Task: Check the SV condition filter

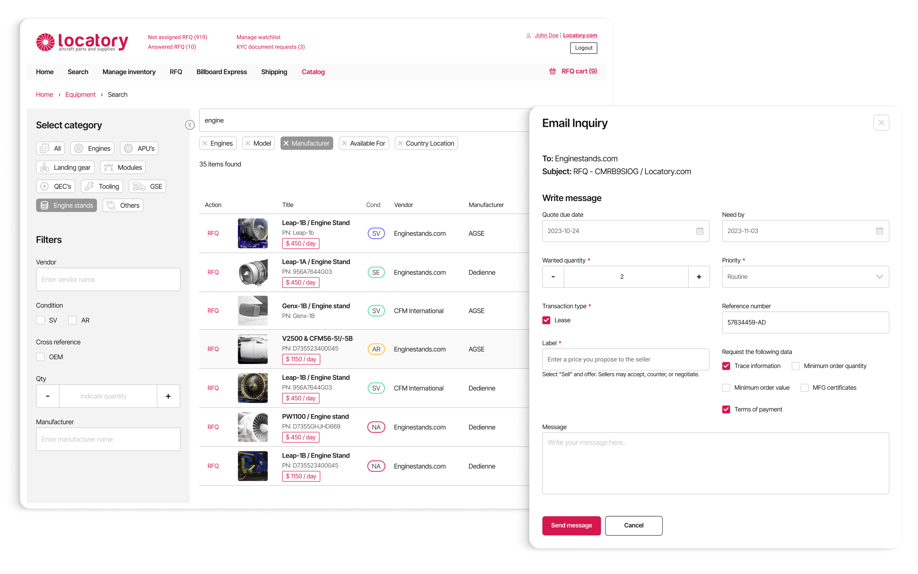Action: pyautogui.click(x=40, y=320)
